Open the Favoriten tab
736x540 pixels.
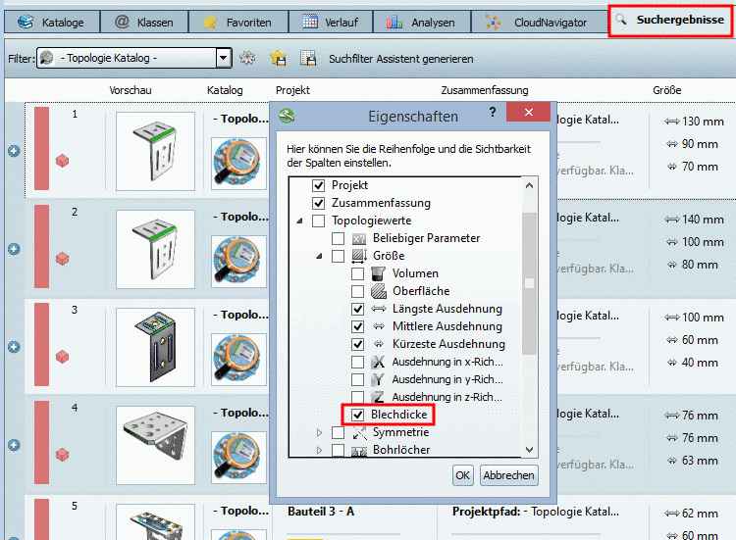click(x=238, y=22)
